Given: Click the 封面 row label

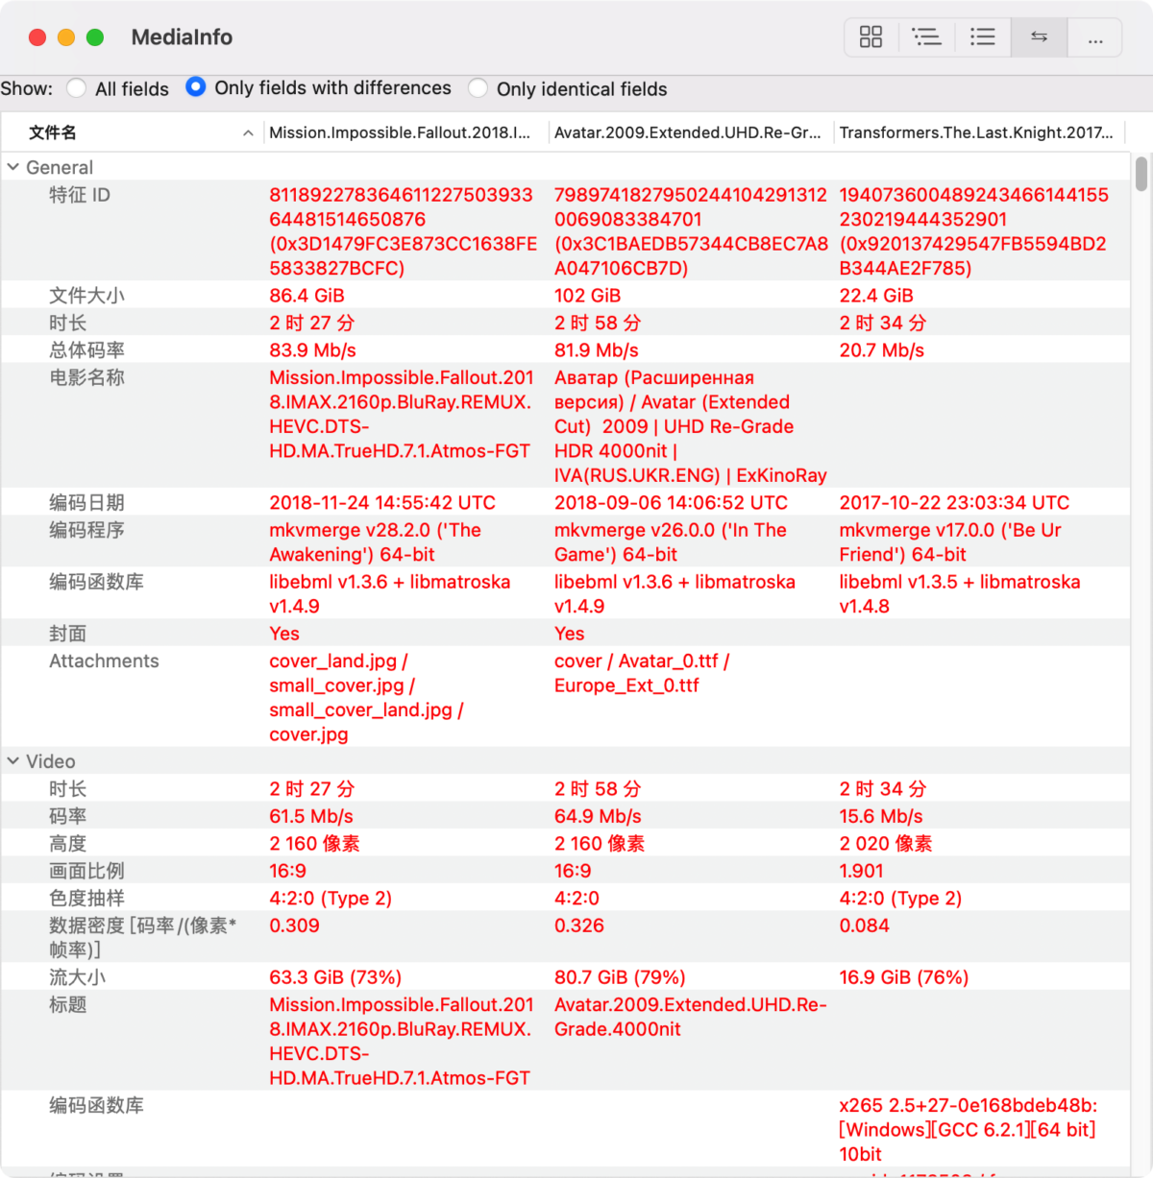Looking at the screenshot, I should point(68,634).
